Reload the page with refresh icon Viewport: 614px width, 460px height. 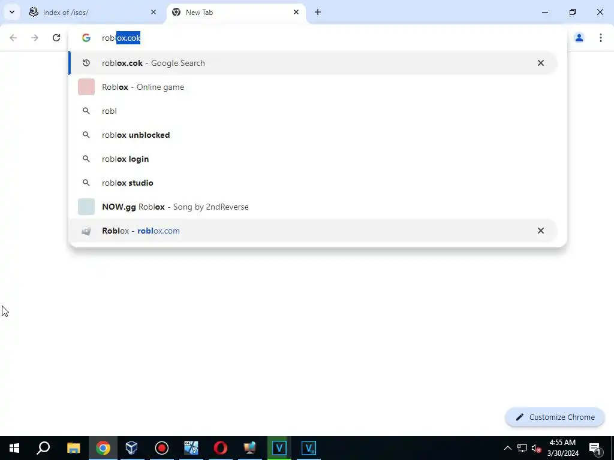(x=56, y=38)
